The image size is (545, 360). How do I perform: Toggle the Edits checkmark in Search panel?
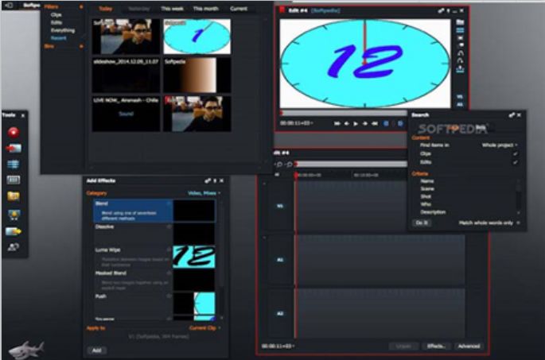pos(516,162)
